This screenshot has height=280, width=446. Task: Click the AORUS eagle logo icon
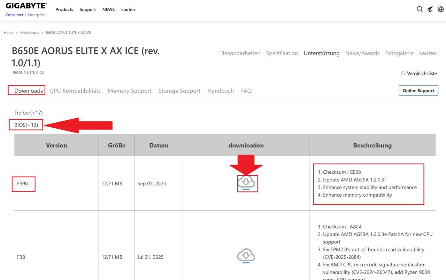coord(430,9)
